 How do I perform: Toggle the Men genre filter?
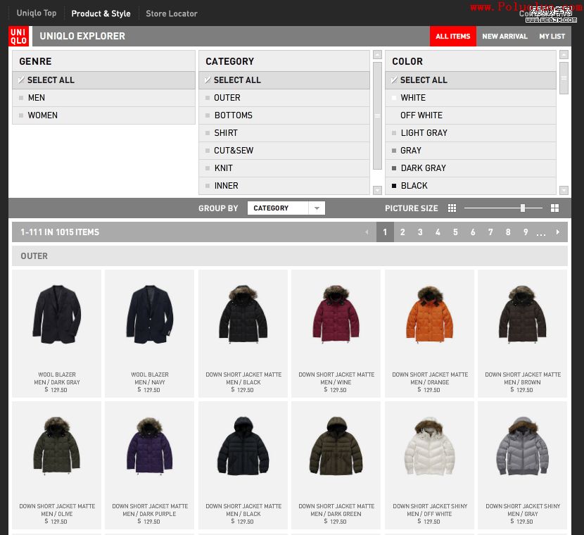[x=103, y=98]
